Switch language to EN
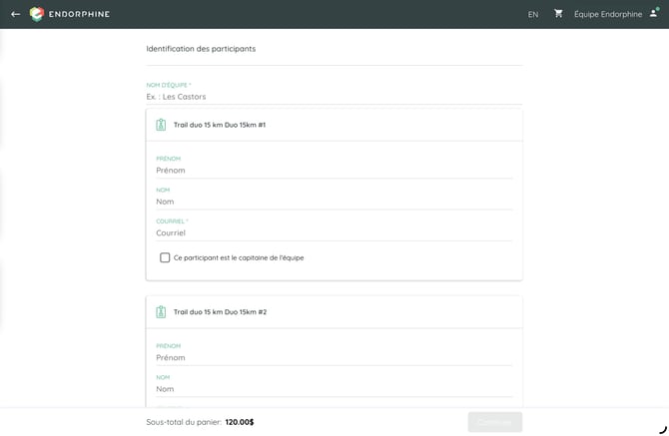Viewport: 669px width, 436px height. [533, 15]
